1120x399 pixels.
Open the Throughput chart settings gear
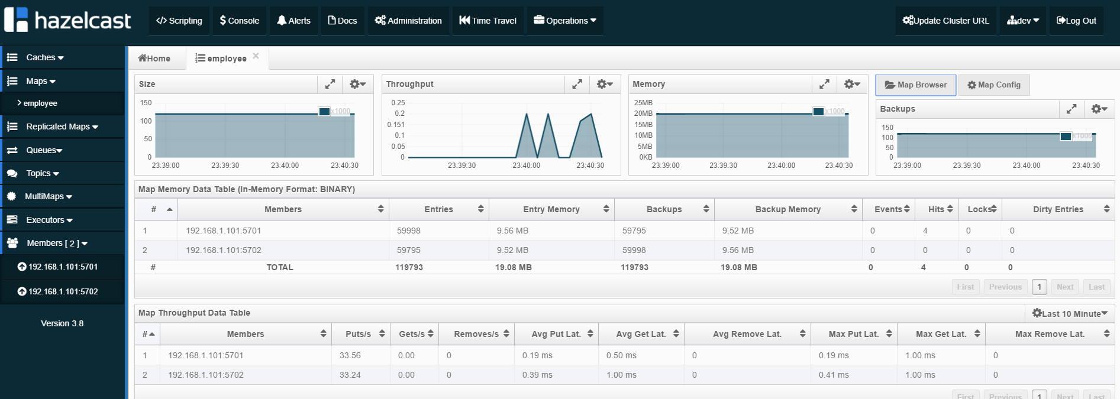click(605, 84)
